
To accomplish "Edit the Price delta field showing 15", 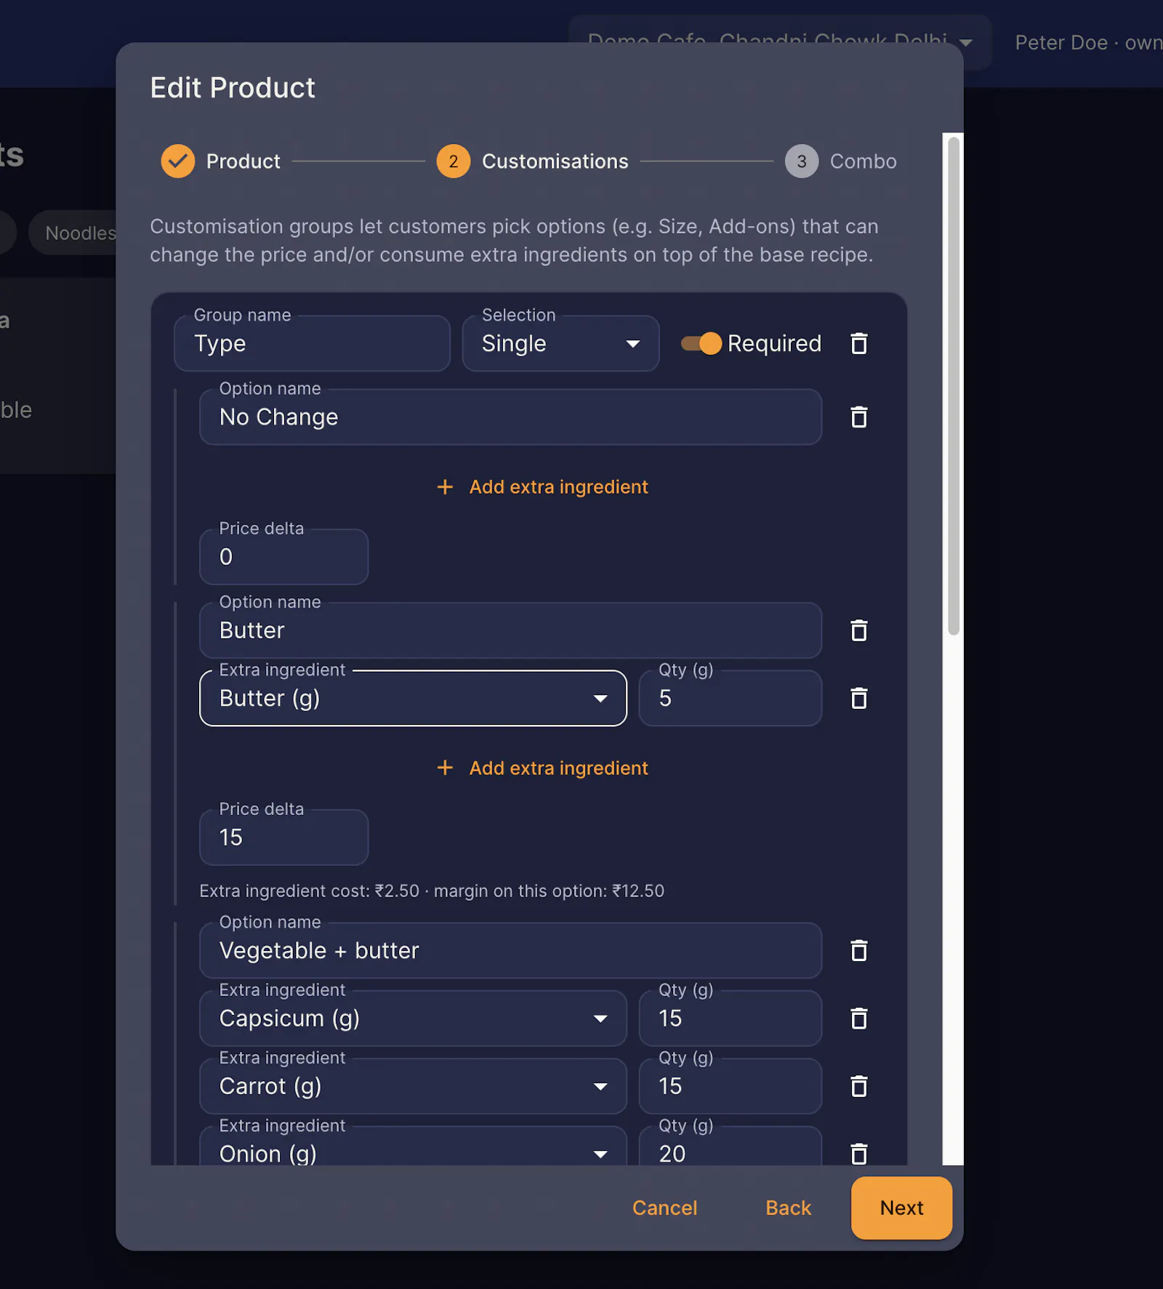I will [x=283, y=837].
